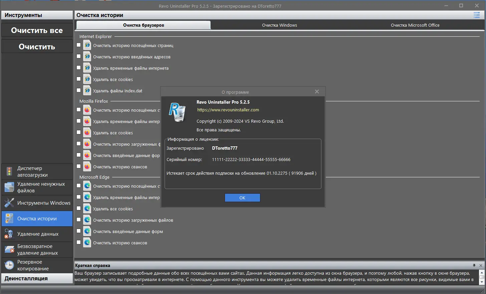Click the serial number 11111-22222-33333-44444-55555-66666
The height and width of the screenshot is (294, 486).
click(x=251, y=159)
